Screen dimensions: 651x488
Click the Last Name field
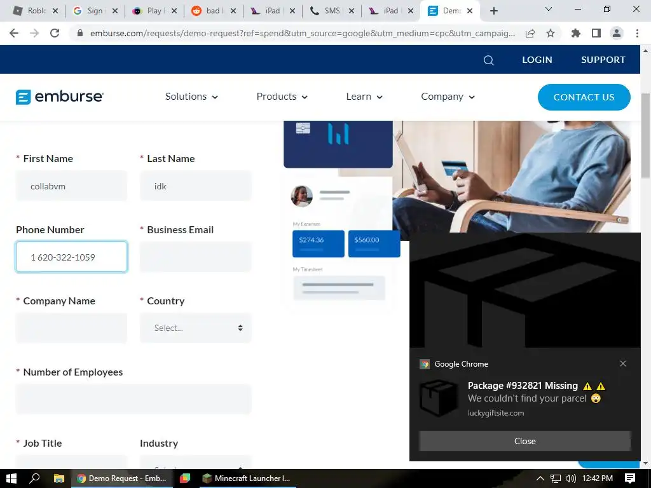[x=196, y=186]
